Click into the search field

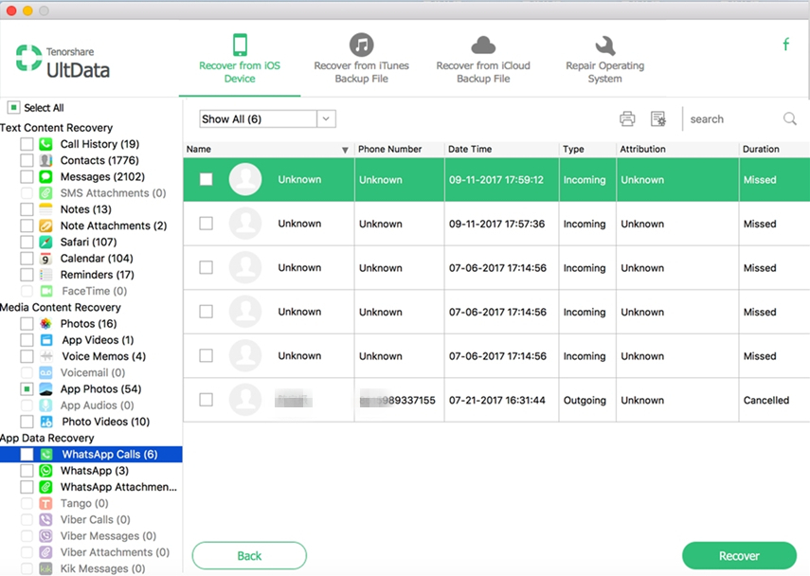tap(733, 119)
